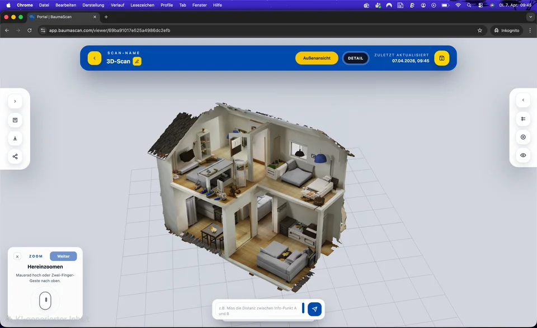
Task: Open the Darstellung menu
Action: [x=93, y=5]
